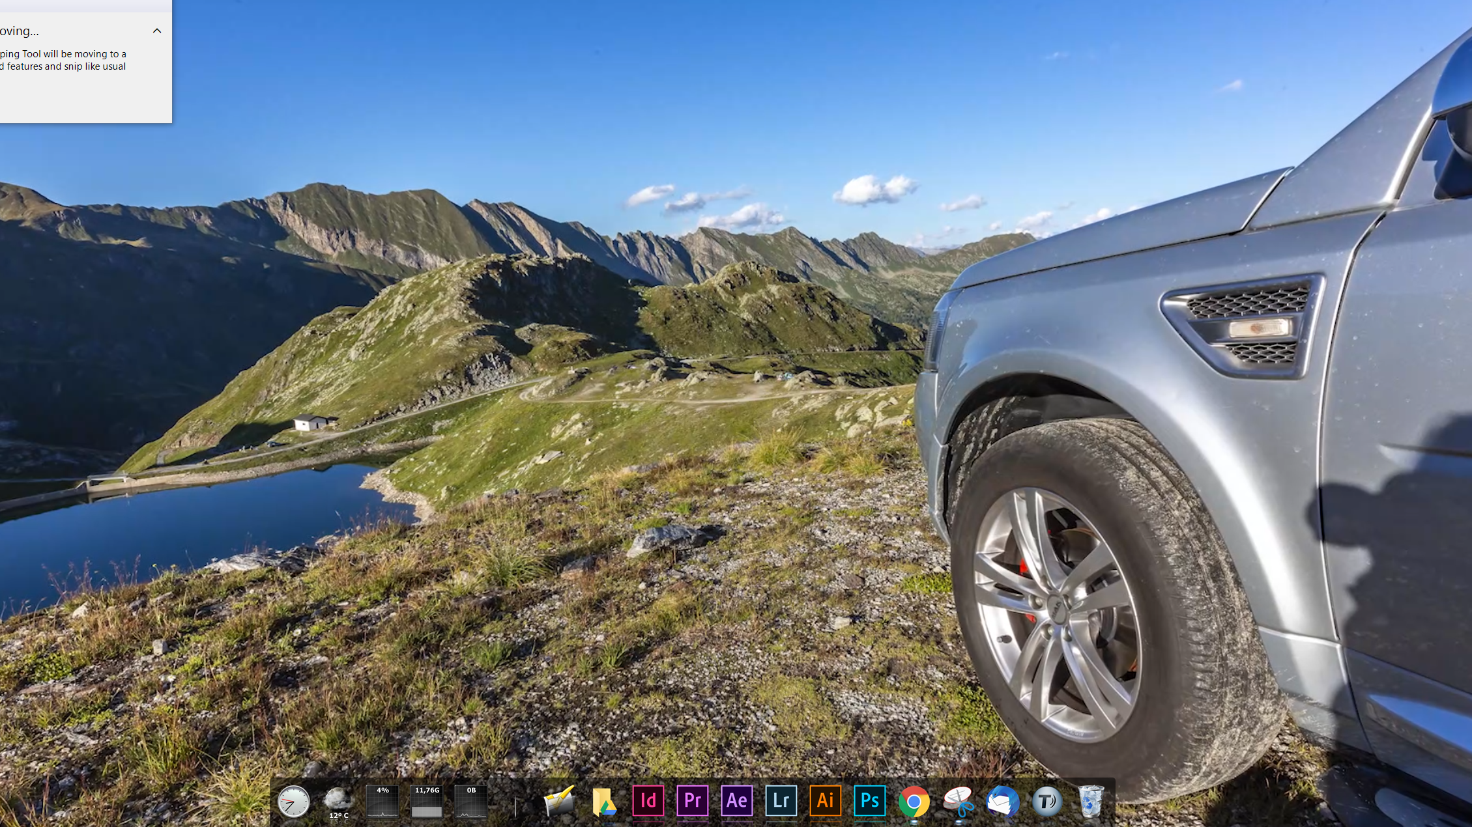Open the analog clock widget in dock

pyautogui.click(x=293, y=801)
